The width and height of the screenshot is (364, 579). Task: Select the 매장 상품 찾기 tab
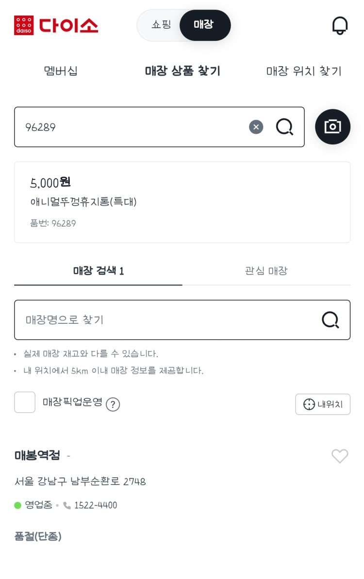click(x=182, y=70)
